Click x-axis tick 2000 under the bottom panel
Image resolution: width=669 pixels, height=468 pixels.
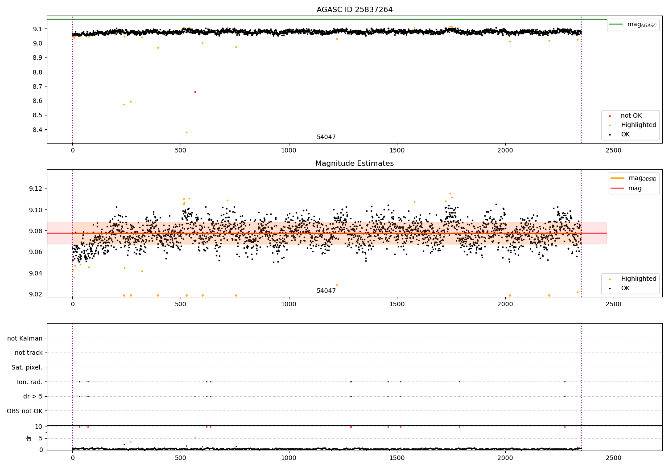click(x=505, y=458)
